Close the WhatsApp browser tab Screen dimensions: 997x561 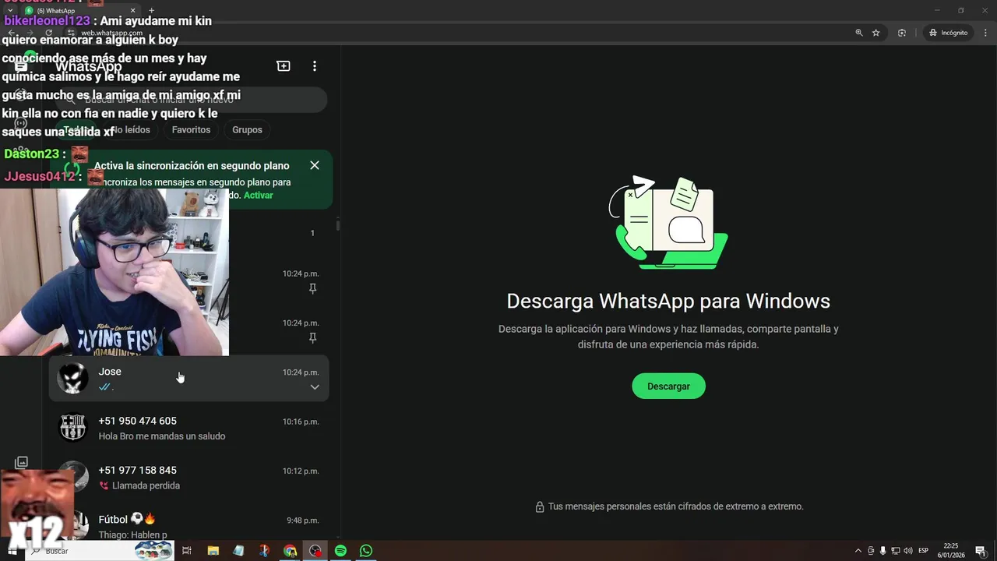coord(132,11)
